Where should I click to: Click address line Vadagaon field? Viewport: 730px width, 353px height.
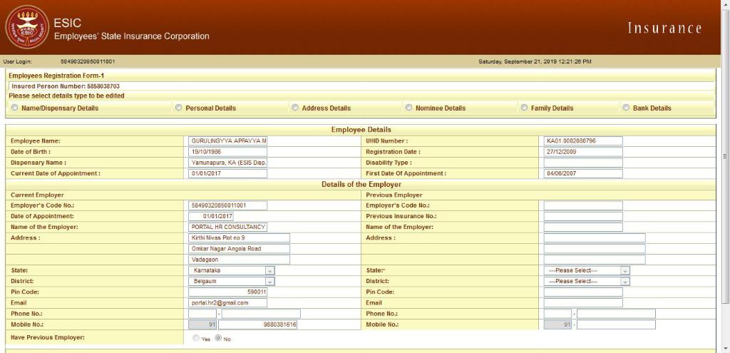[x=239, y=260]
